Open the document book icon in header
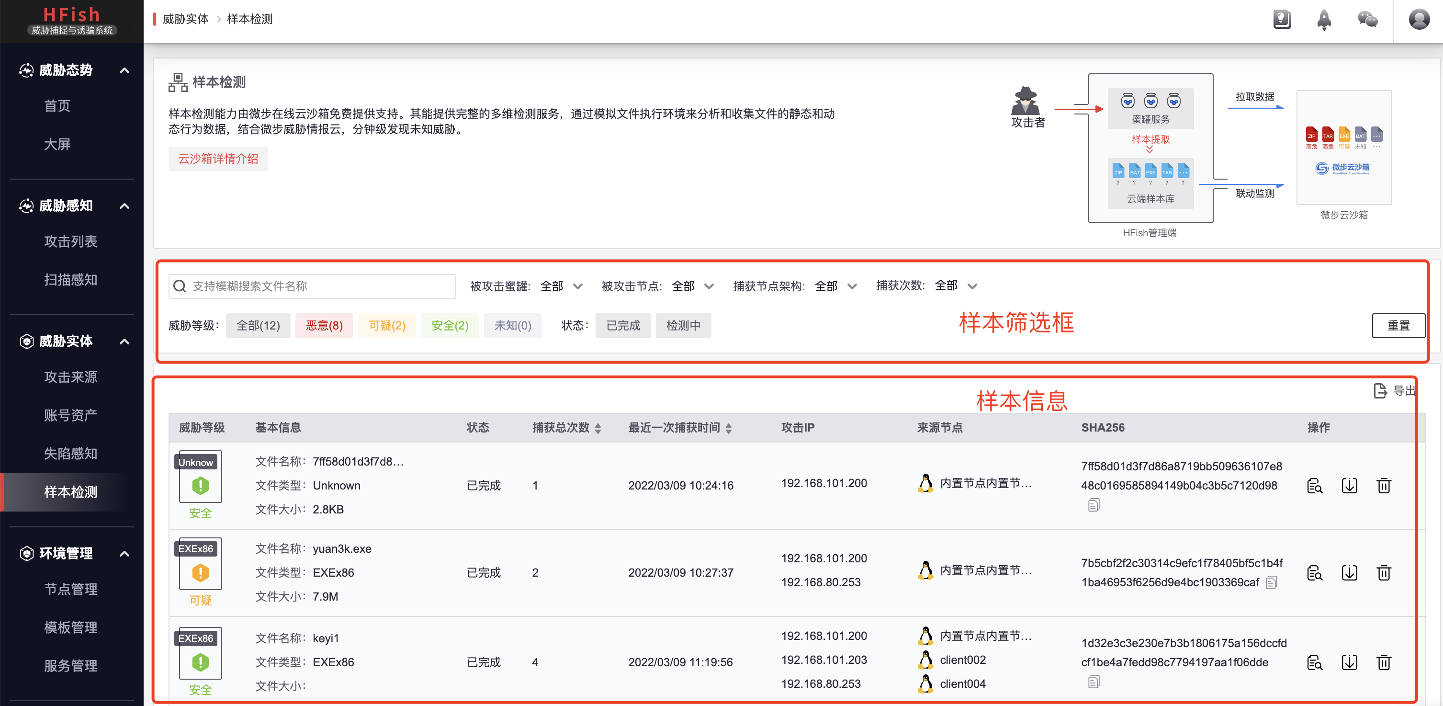This screenshot has height=706, width=1443. [1282, 20]
